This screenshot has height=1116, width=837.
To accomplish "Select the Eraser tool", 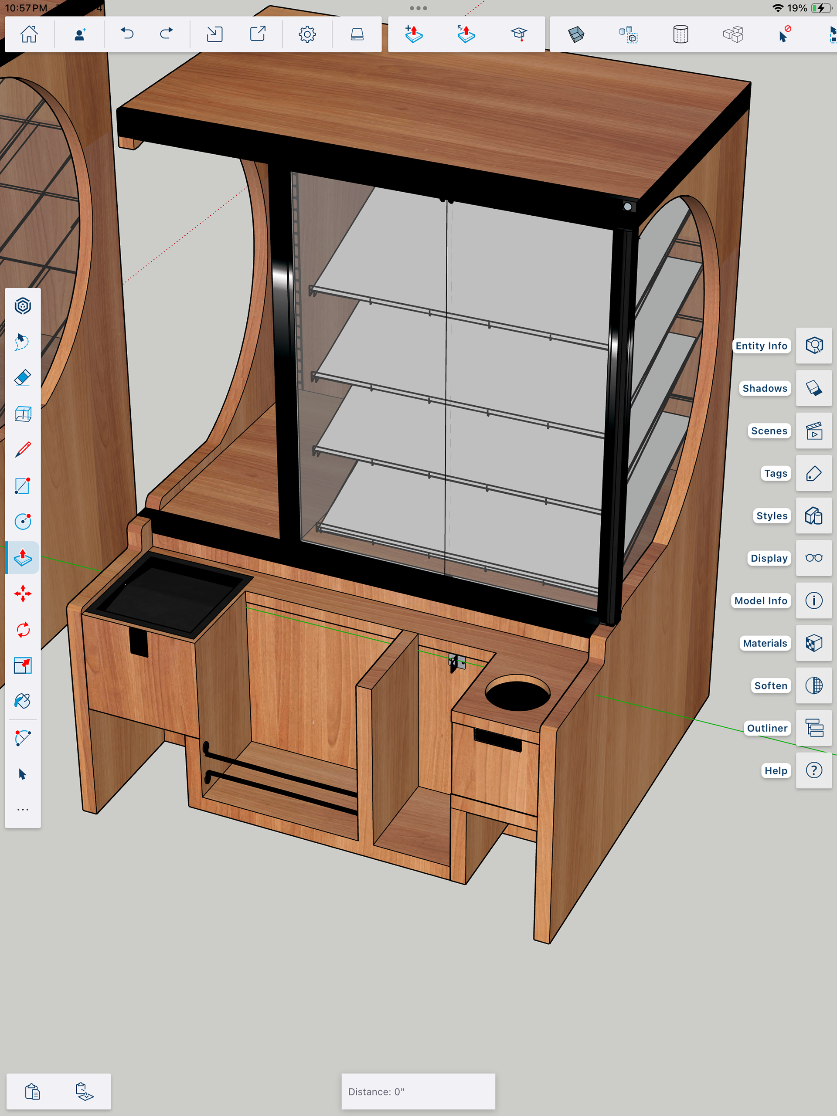I will 23,377.
